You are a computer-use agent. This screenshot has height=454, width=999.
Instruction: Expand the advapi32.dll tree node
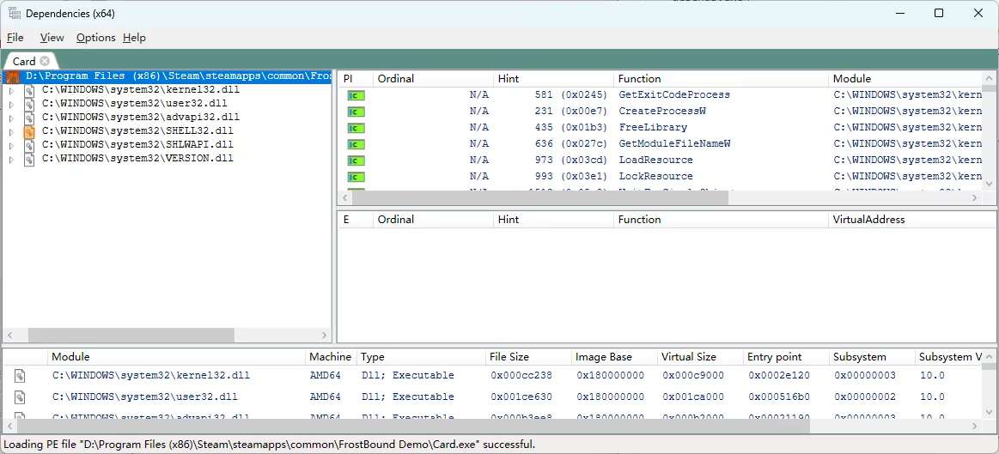pyautogui.click(x=11, y=118)
